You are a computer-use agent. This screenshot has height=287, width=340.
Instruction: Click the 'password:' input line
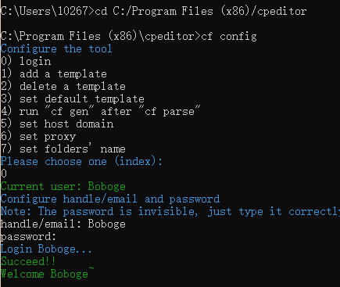coord(28,236)
